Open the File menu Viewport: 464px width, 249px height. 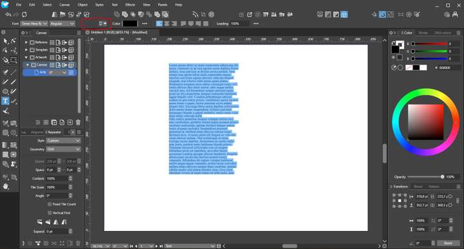click(x=19, y=5)
